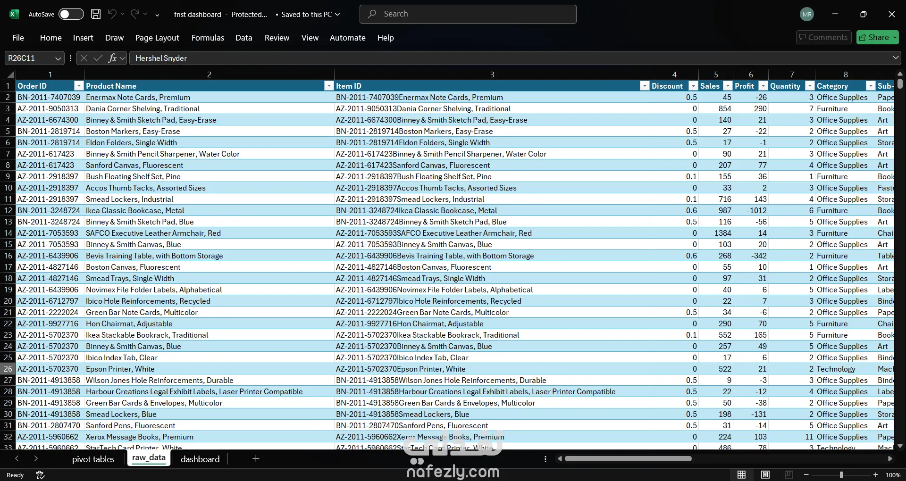Open the Page Layout tab
The height and width of the screenshot is (481, 906).
click(x=157, y=38)
